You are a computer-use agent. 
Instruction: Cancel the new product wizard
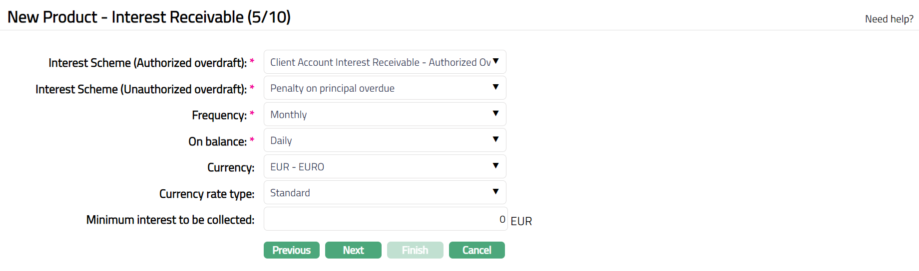pos(476,250)
